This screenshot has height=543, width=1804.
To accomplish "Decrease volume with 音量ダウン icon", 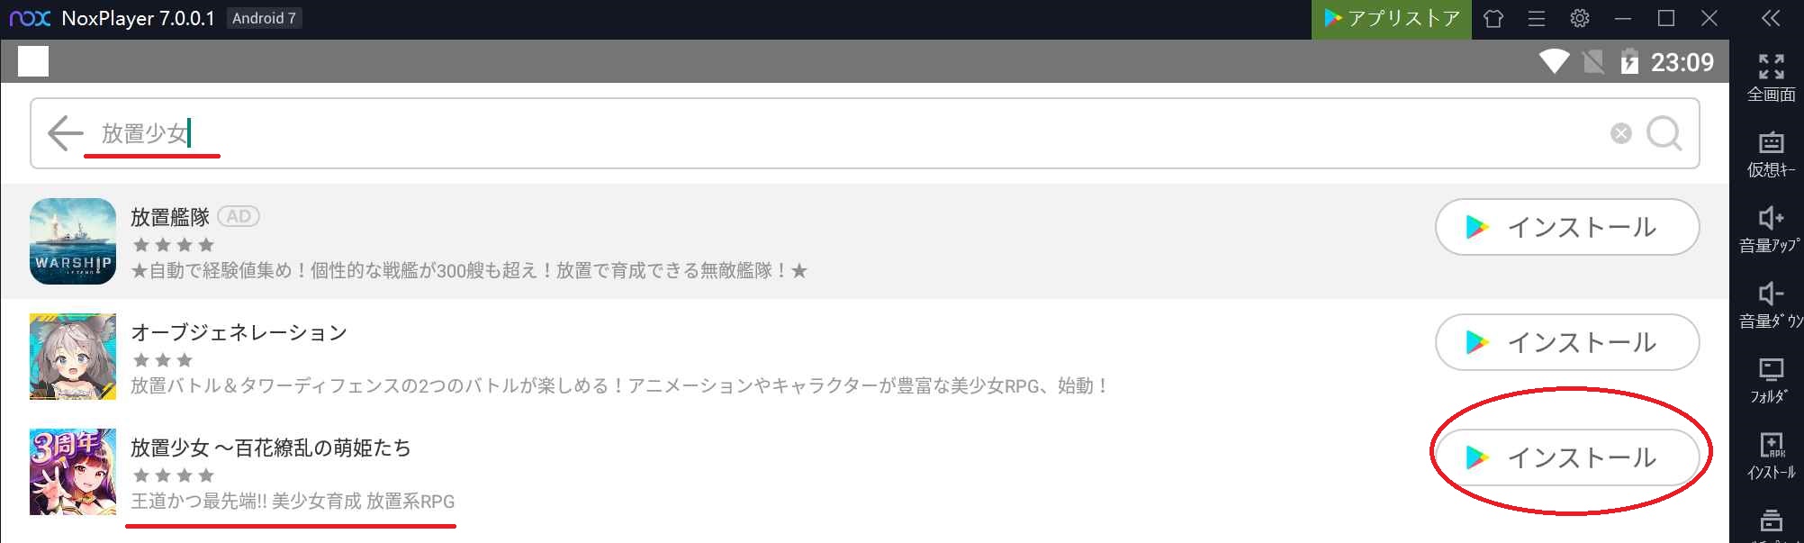I will pyautogui.click(x=1771, y=305).
